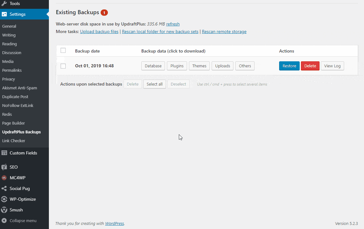Download the Database backup
Viewport: 364px width, 229px height.
tap(153, 66)
